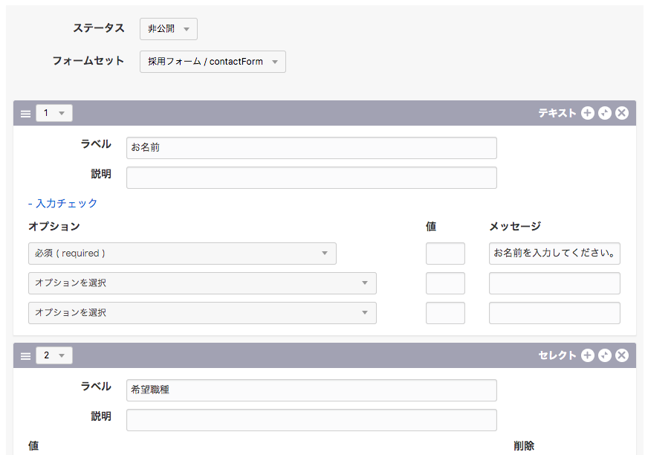Expand the フォームセット dropdown

[x=213, y=62]
